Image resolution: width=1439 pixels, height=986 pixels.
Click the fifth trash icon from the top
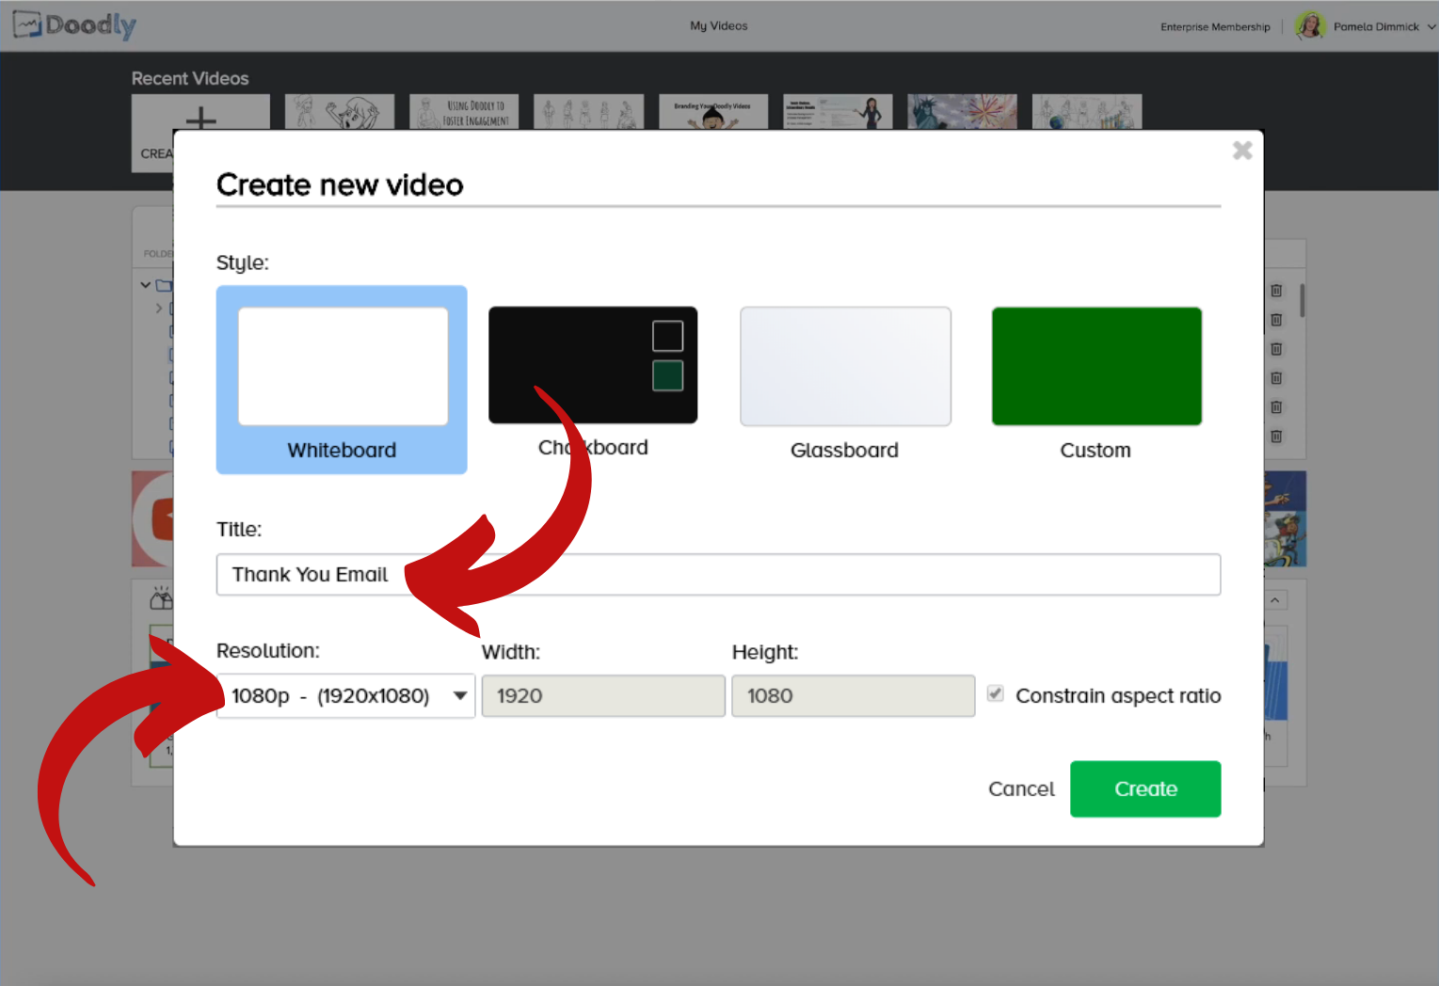click(x=1276, y=407)
